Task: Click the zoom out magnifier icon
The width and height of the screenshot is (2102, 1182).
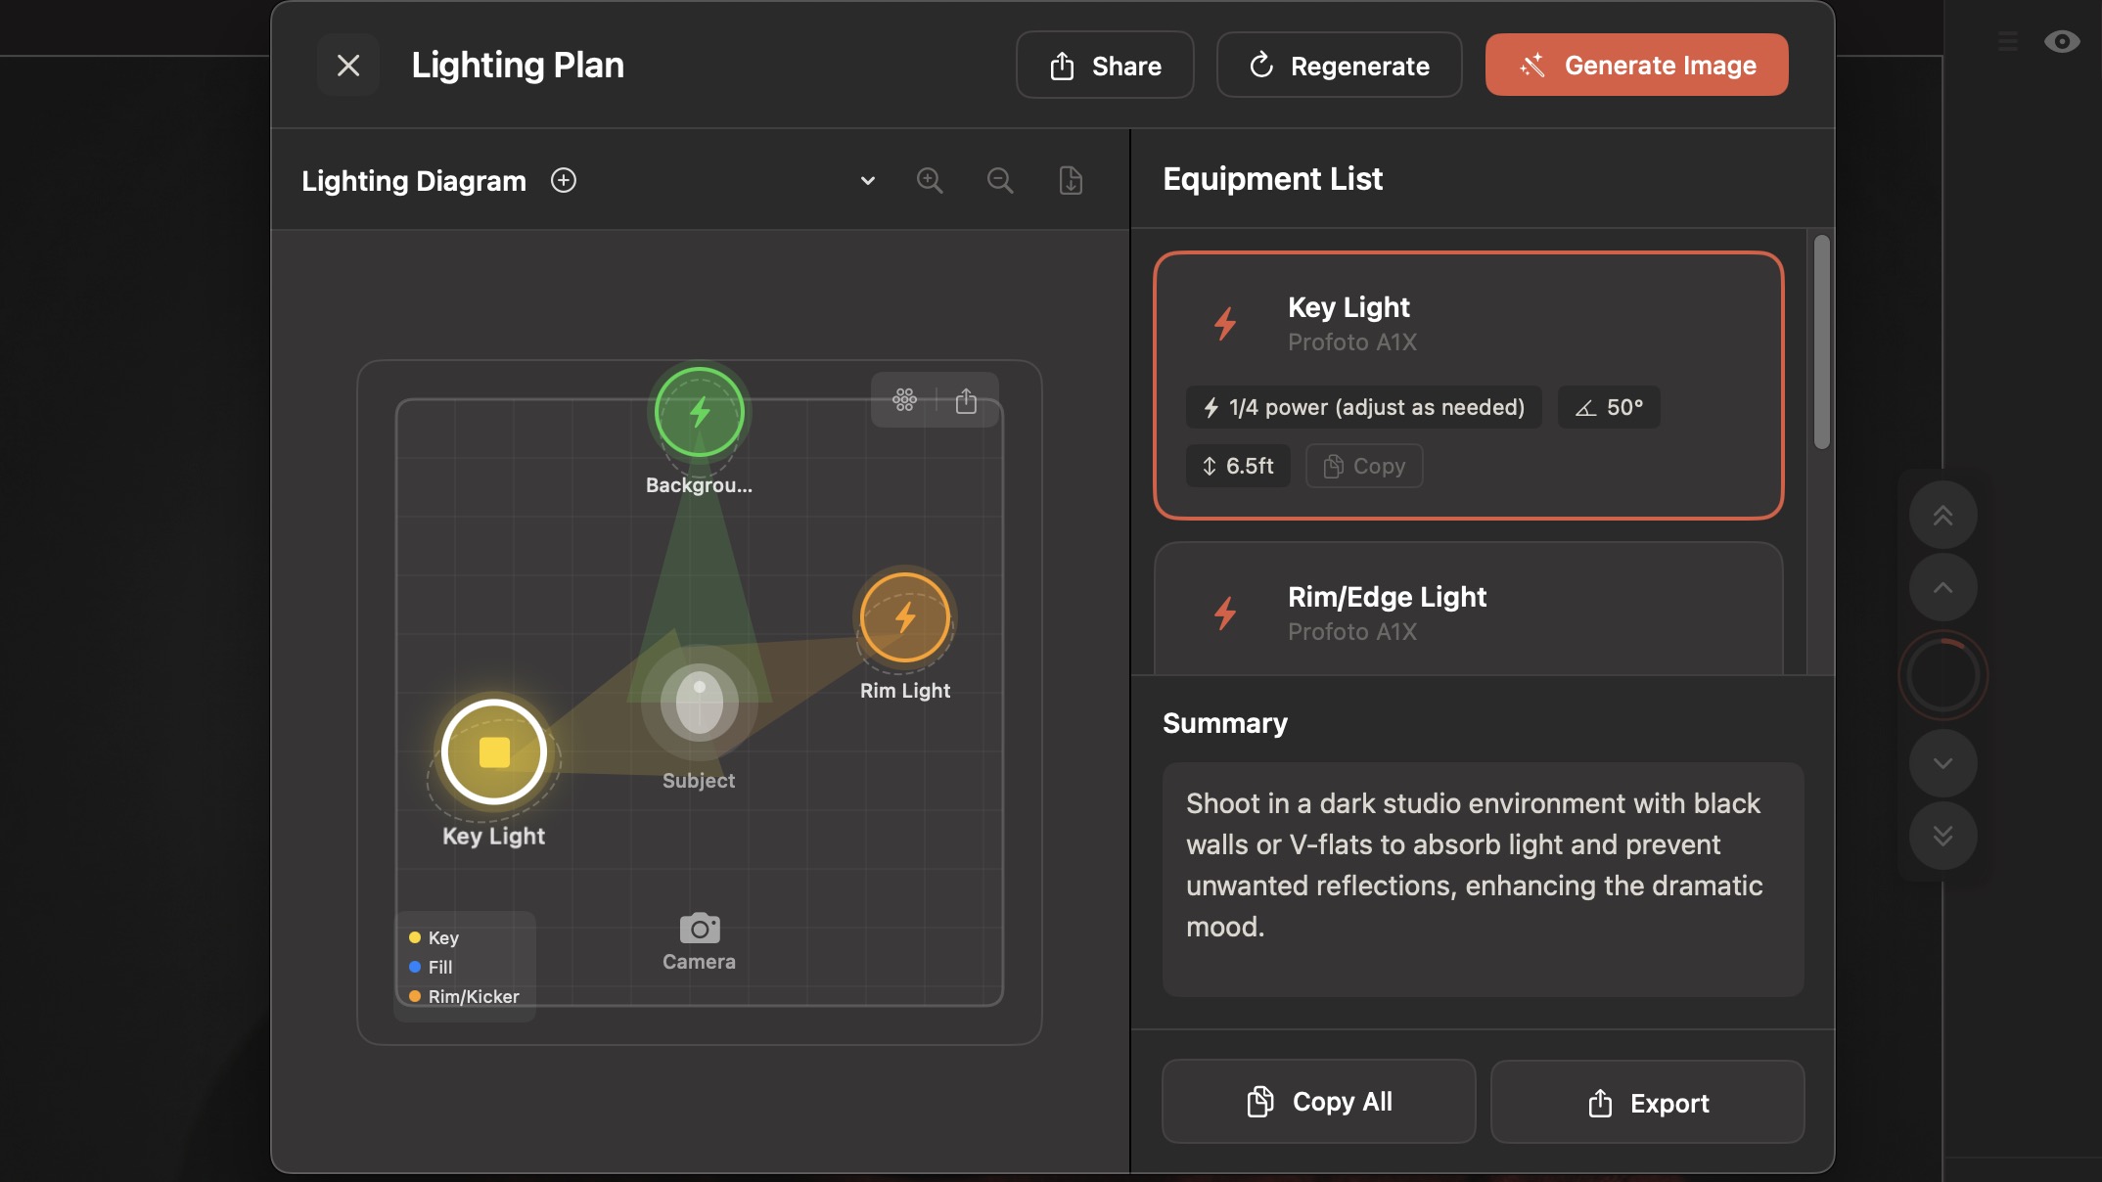Action: [999, 181]
